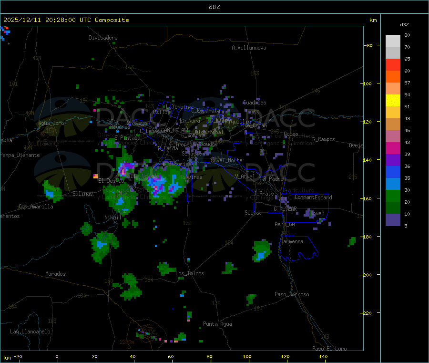The image size is (429, 363).
Task: Click the timestamp 2025/12/11 20:28:00 UTC Composite
Action: [66, 20]
